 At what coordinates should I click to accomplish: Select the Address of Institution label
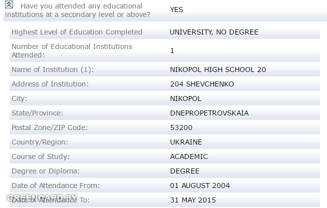tap(50, 84)
